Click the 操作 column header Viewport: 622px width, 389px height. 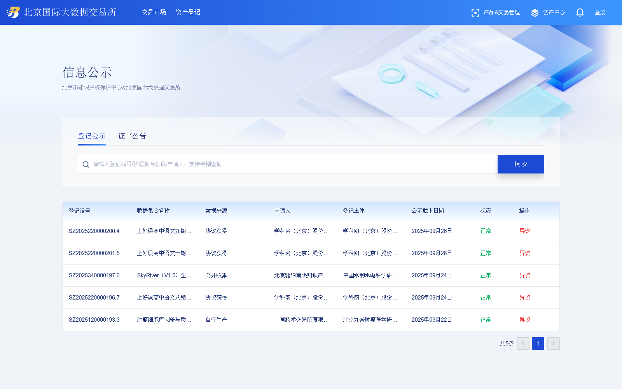pos(524,211)
